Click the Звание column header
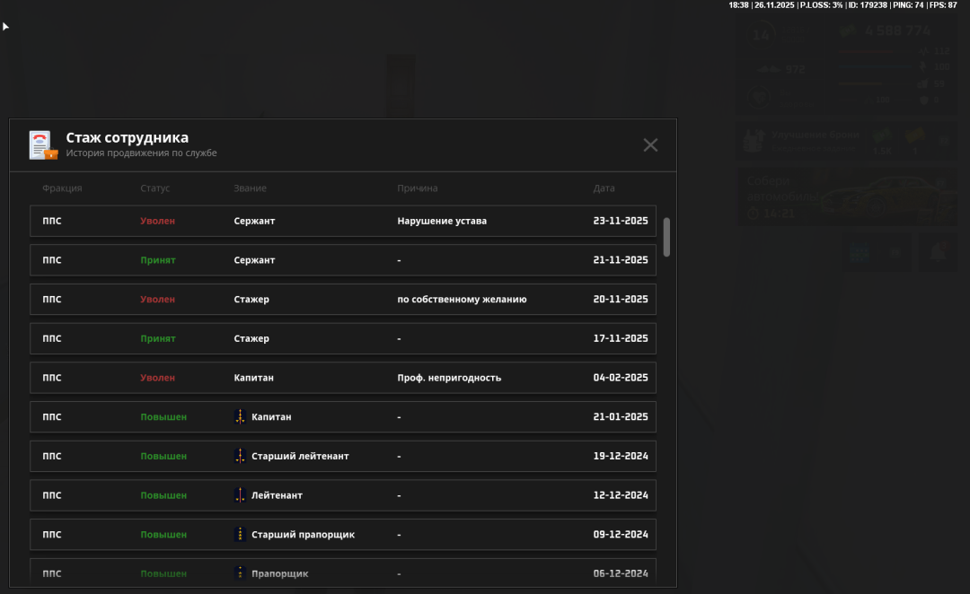The width and height of the screenshot is (970, 594). (250, 188)
